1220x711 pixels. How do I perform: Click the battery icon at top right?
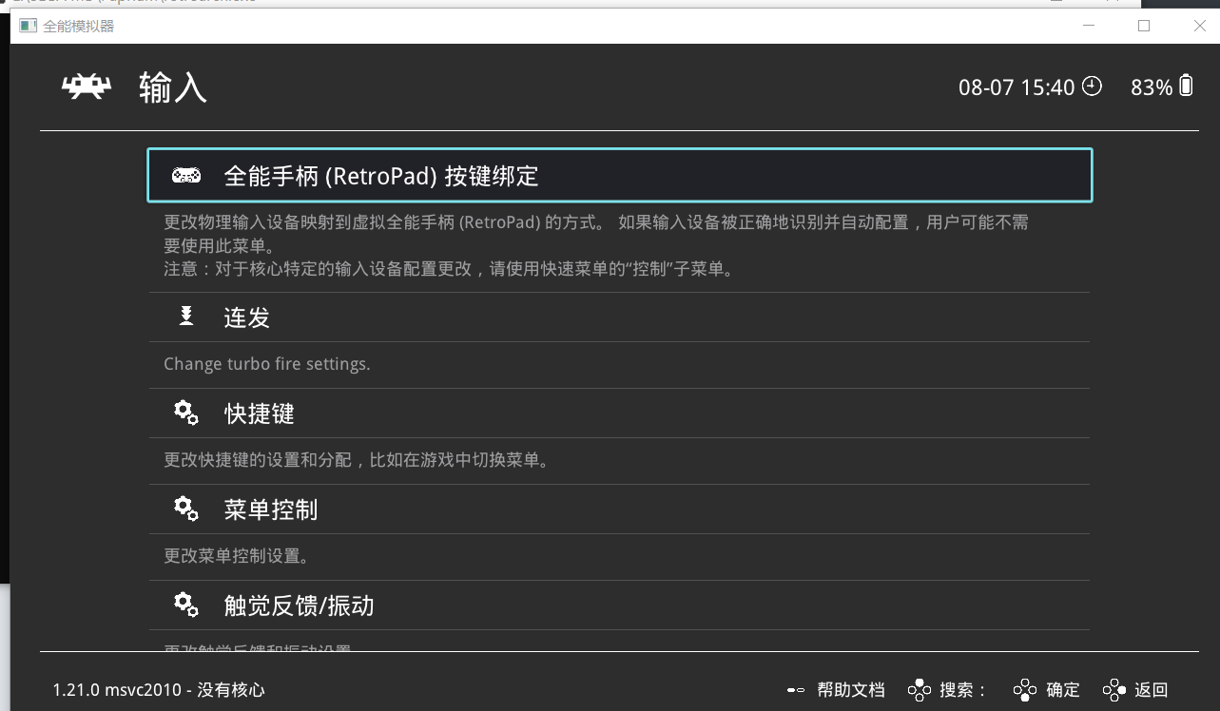[1186, 86]
